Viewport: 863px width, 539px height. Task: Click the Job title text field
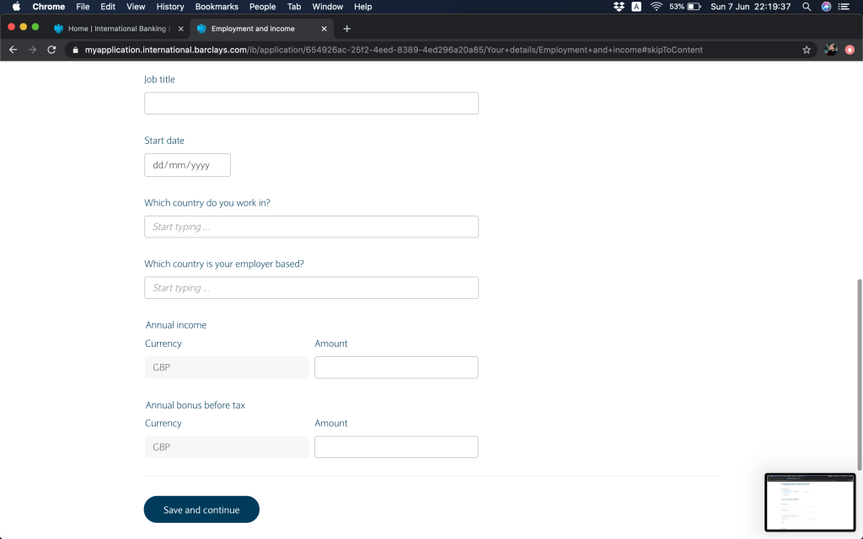(x=311, y=104)
